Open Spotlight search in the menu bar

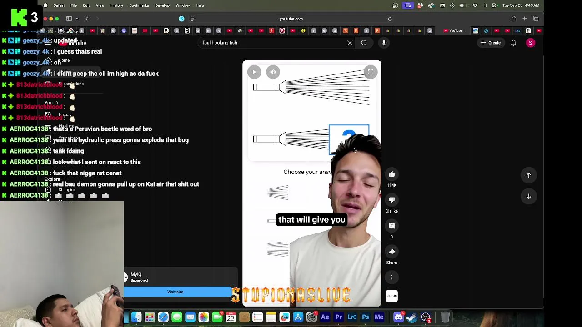(485, 5)
